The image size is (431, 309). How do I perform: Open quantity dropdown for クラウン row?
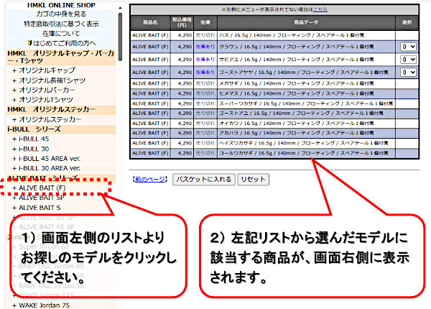pyautogui.click(x=408, y=47)
